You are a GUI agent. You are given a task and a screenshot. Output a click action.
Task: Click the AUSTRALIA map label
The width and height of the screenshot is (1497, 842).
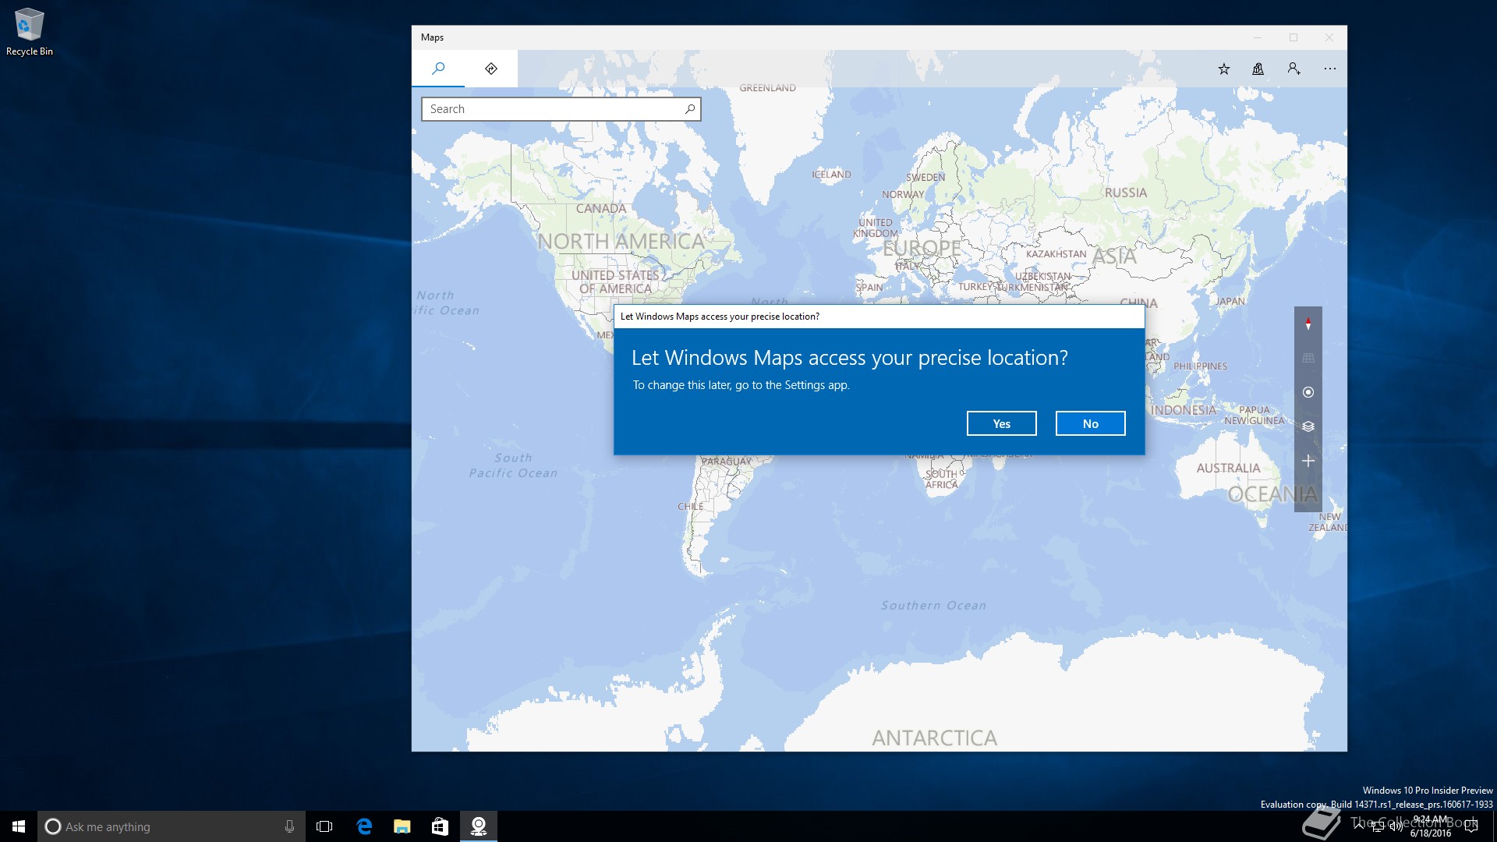(x=1228, y=468)
